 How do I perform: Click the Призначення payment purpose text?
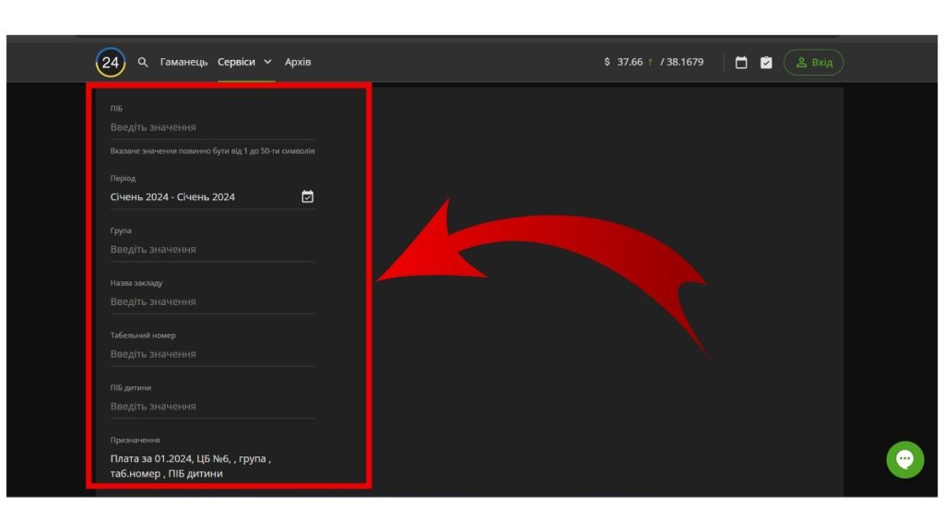point(191,466)
